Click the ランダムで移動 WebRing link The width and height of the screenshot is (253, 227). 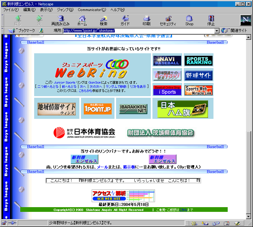click(x=116, y=87)
